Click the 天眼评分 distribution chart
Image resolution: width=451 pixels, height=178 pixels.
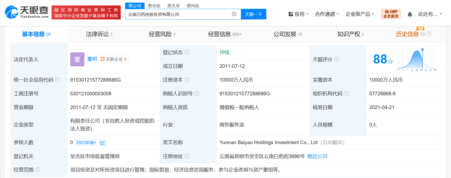(x=417, y=59)
